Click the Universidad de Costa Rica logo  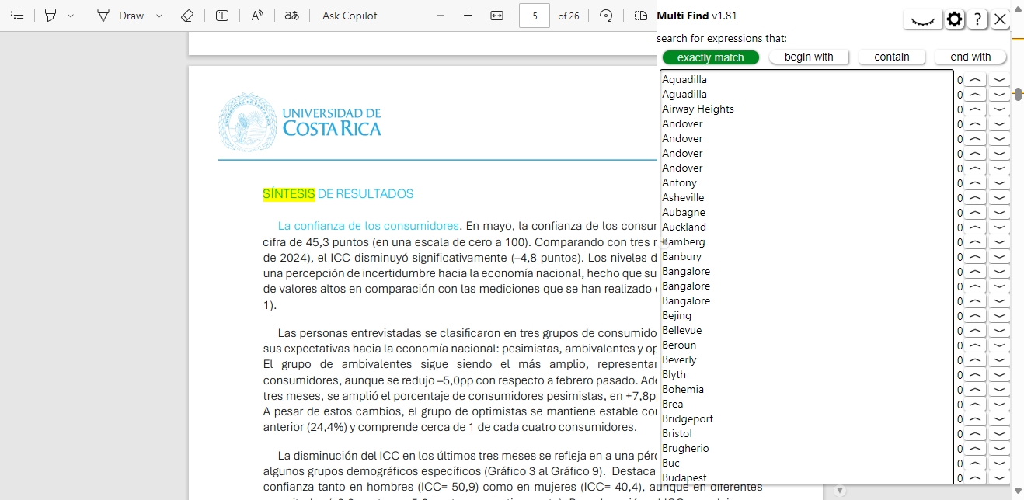point(300,123)
